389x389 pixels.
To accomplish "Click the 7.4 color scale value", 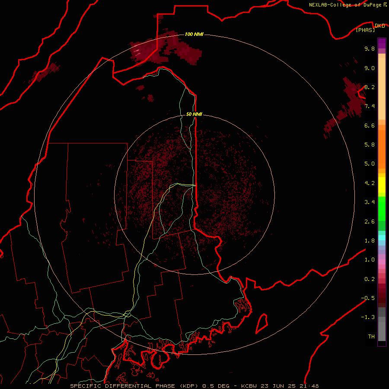I will (x=370, y=106).
